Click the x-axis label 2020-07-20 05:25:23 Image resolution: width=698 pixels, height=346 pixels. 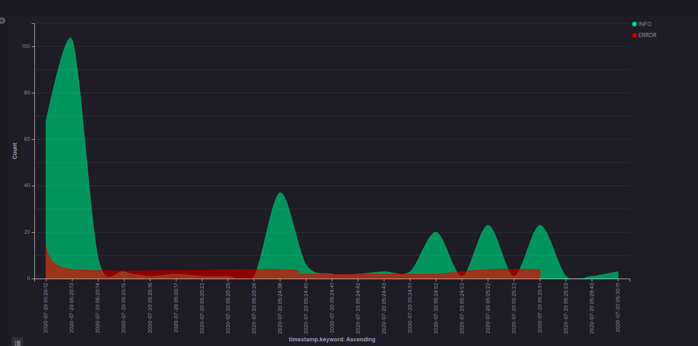(x=514, y=307)
